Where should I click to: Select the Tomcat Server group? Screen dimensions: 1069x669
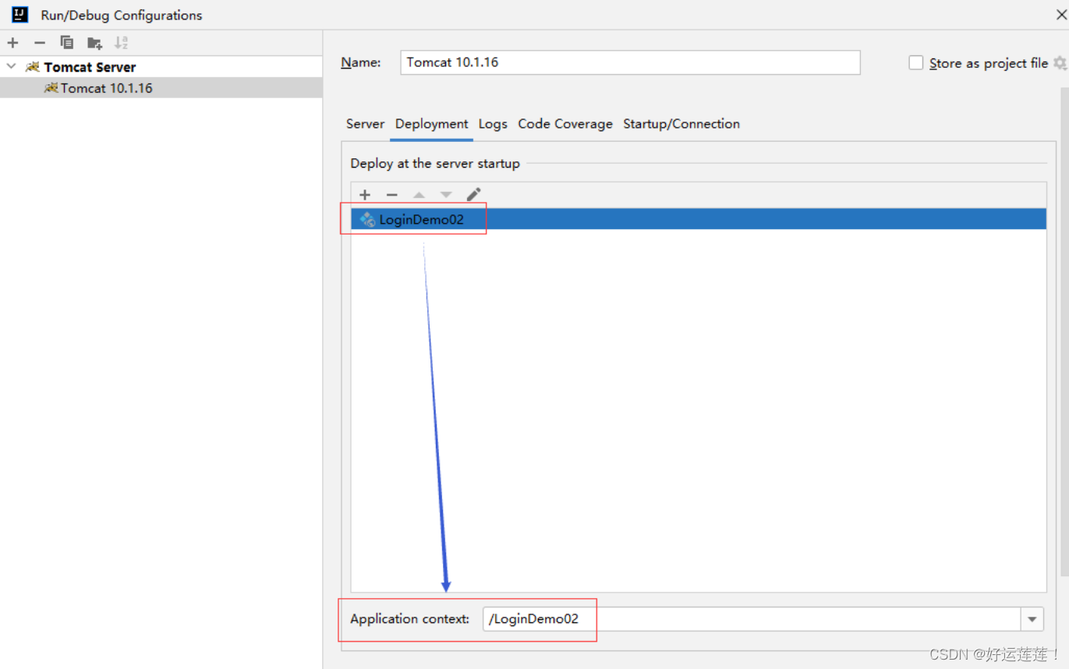161,67
